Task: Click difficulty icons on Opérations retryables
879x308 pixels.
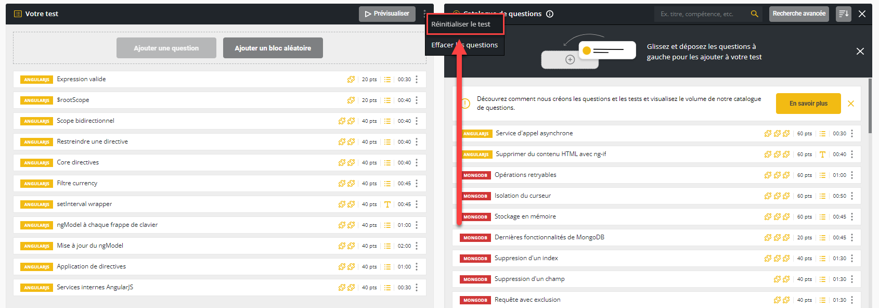Action: 777,175
